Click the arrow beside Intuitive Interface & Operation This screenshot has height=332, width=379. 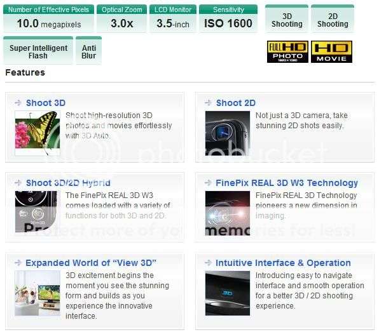coord(208,263)
